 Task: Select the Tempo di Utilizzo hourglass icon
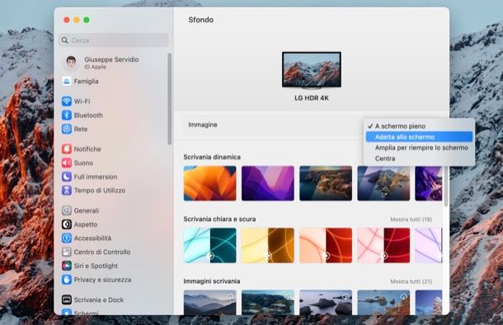click(67, 191)
